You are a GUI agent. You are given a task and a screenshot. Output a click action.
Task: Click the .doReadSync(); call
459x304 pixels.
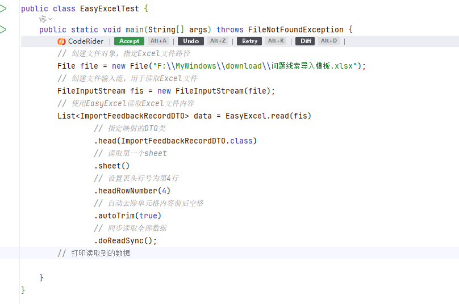[126, 241]
